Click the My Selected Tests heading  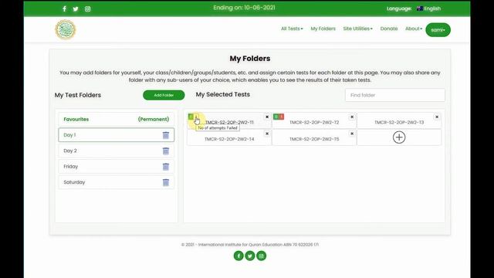(223, 94)
